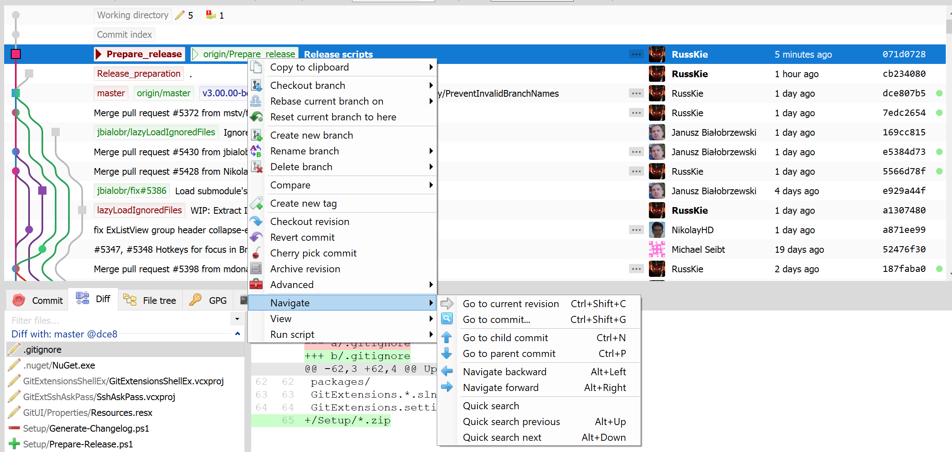Image resolution: width=952 pixels, height=452 pixels.
Task: Click RussKie's avatar on the selected commit
Action: 657,54
